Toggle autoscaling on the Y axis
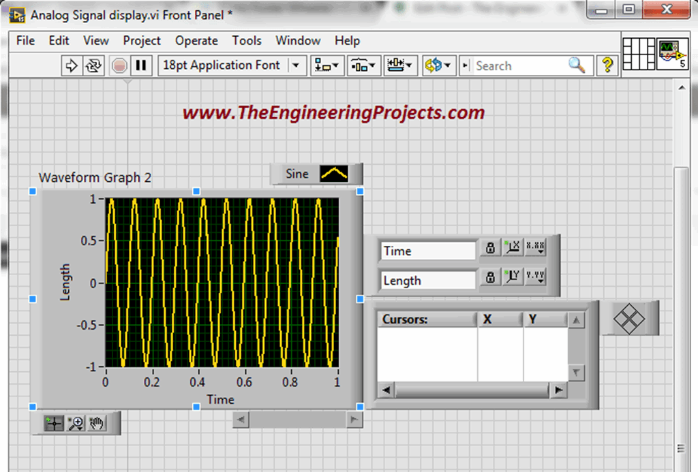 (x=512, y=278)
